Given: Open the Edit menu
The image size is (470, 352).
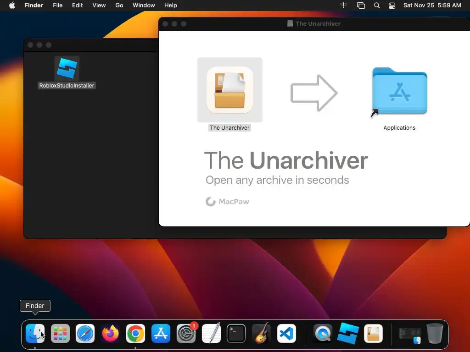Looking at the screenshot, I should 77,5.
